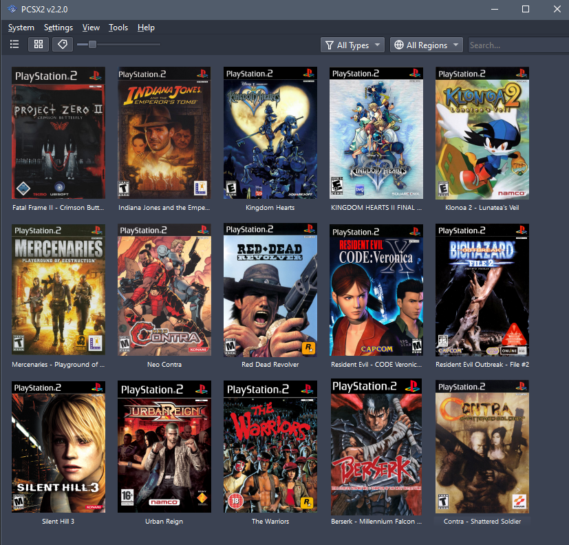Image resolution: width=569 pixels, height=545 pixels.
Task: Open the Help menu
Action: tap(146, 28)
